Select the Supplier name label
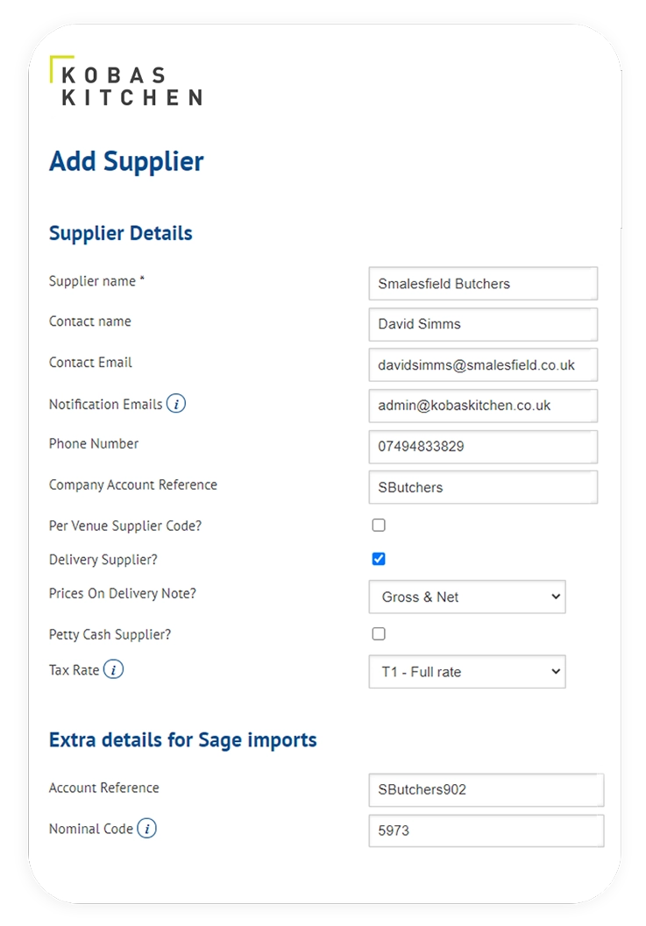The image size is (646, 926). tap(96, 281)
